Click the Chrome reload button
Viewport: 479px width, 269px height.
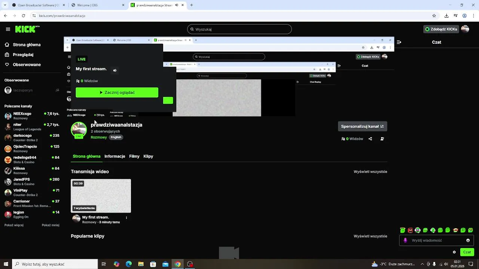tap(24, 16)
